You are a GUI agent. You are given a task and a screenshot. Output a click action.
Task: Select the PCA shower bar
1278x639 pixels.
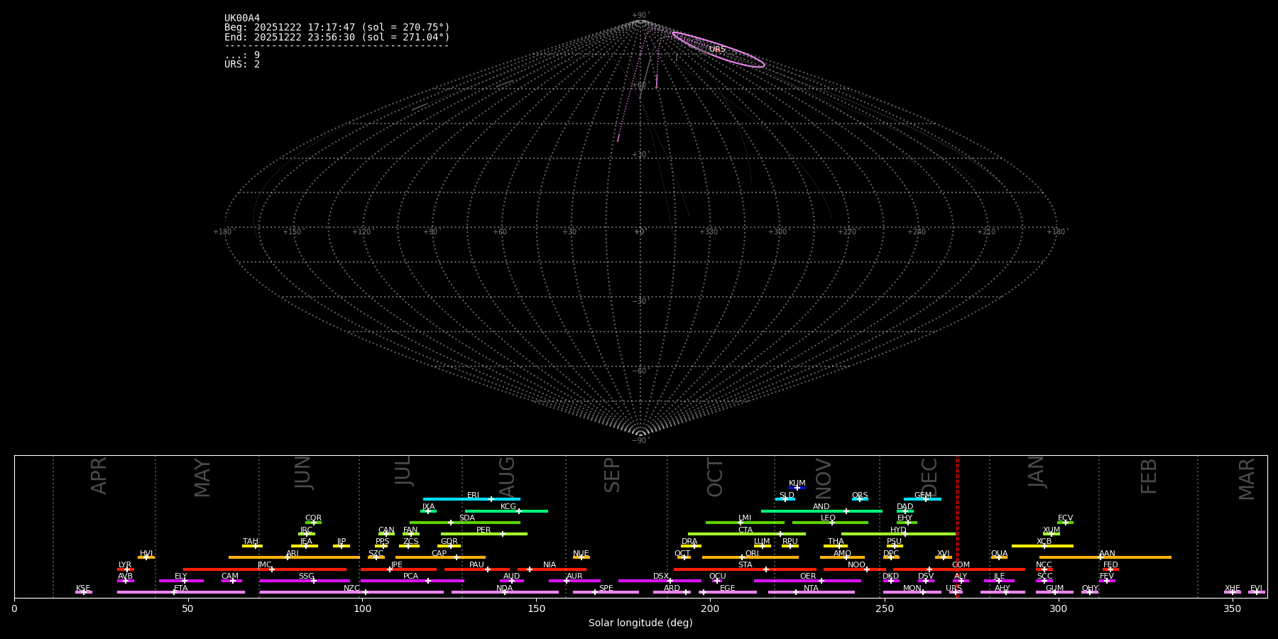[x=412, y=581]
